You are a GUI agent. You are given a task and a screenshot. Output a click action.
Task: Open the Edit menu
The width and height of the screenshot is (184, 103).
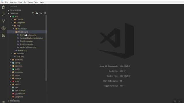pyautogui.click(x=6, y=2)
